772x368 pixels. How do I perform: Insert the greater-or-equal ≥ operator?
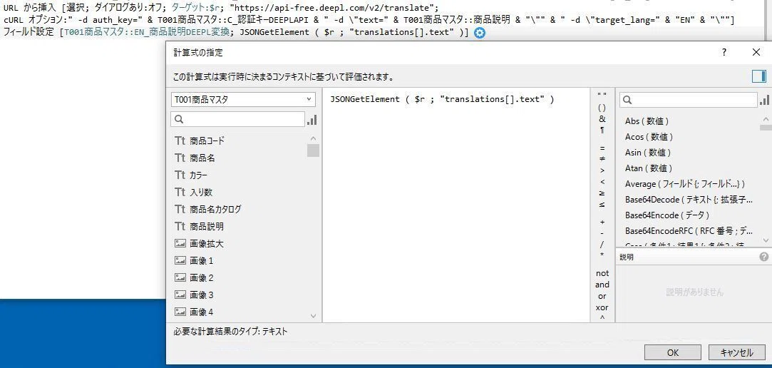(602, 193)
